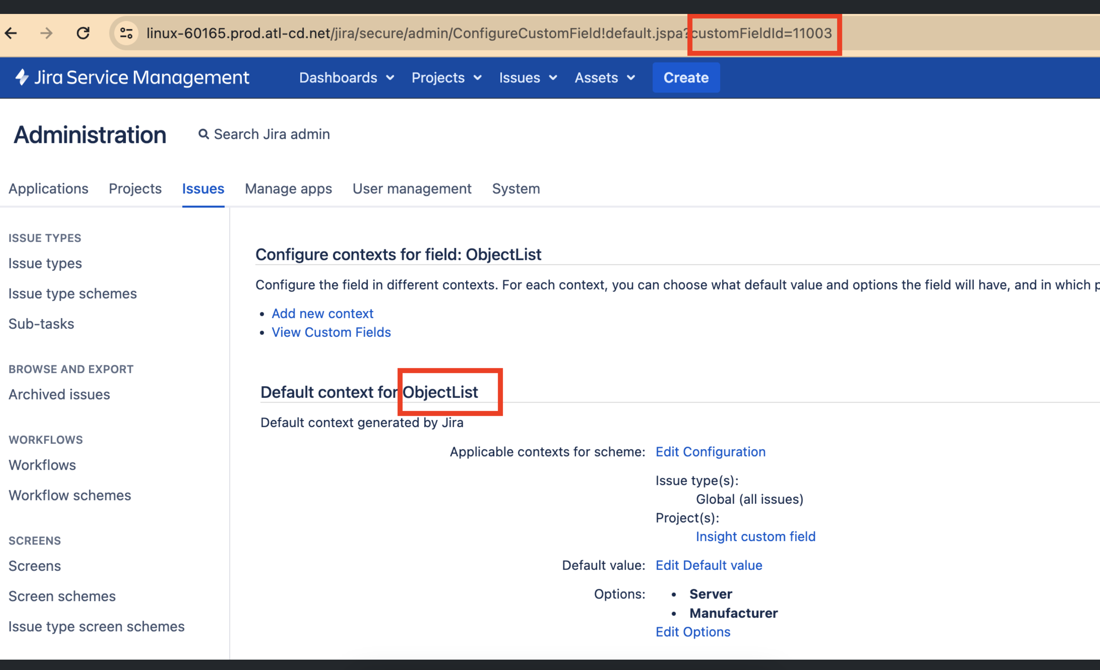Expand the Assets dropdown

pos(605,78)
